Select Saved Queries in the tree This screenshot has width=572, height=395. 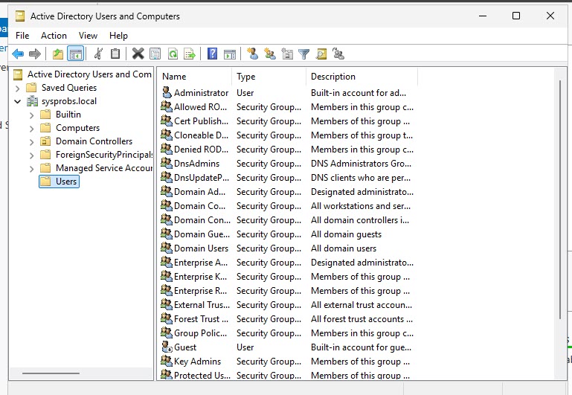pyautogui.click(x=69, y=88)
